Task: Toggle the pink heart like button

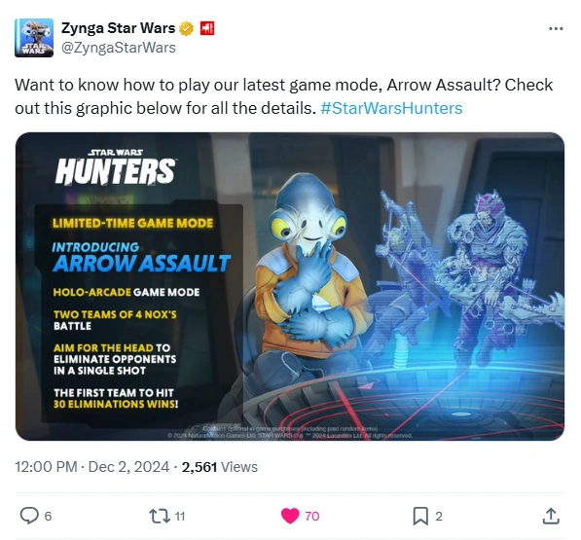Action: [290, 516]
